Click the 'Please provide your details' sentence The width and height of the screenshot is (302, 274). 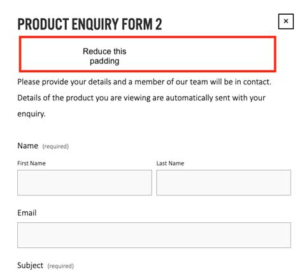click(145, 82)
